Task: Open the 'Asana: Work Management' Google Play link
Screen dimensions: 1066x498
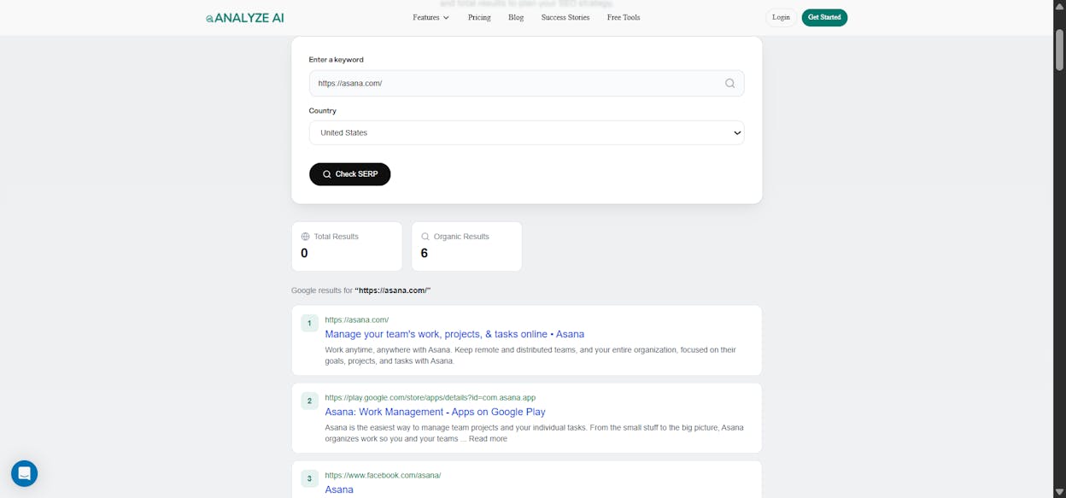Action: [x=435, y=412]
